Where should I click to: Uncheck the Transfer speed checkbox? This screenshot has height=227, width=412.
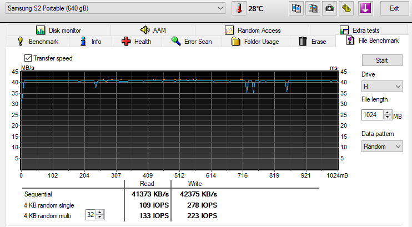(28, 58)
